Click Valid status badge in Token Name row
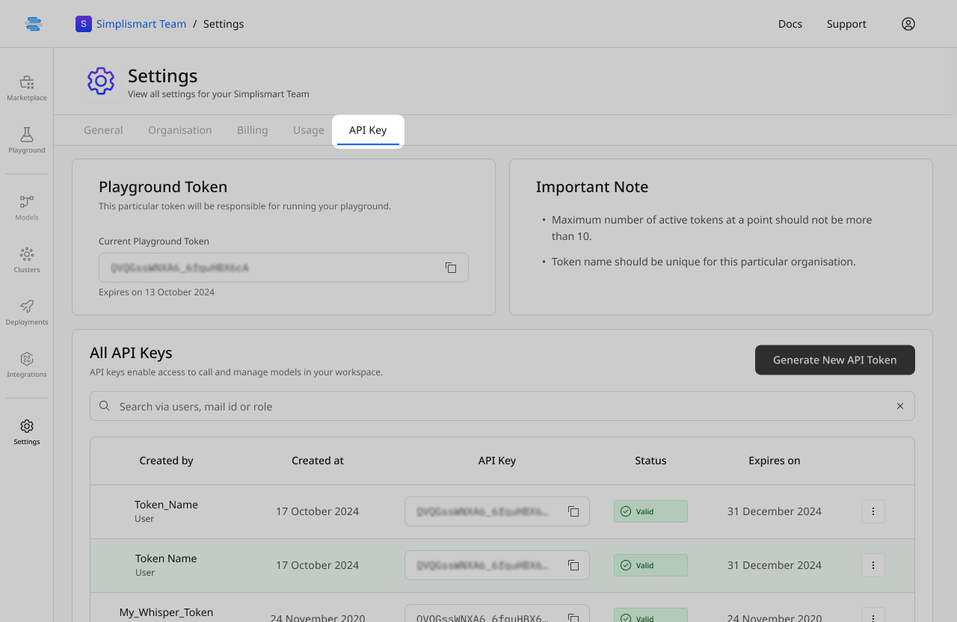Image resolution: width=957 pixels, height=622 pixels. (650, 565)
